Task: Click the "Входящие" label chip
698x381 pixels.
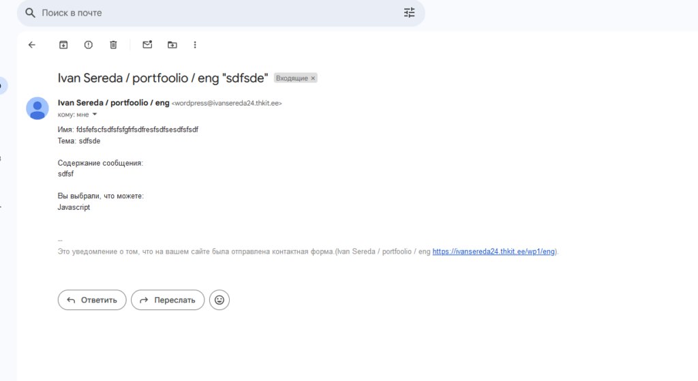Action: coord(292,78)
